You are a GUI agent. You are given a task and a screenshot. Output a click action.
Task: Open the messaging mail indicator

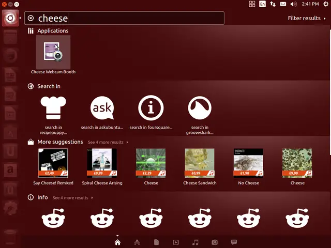click(x=283, y=4)
